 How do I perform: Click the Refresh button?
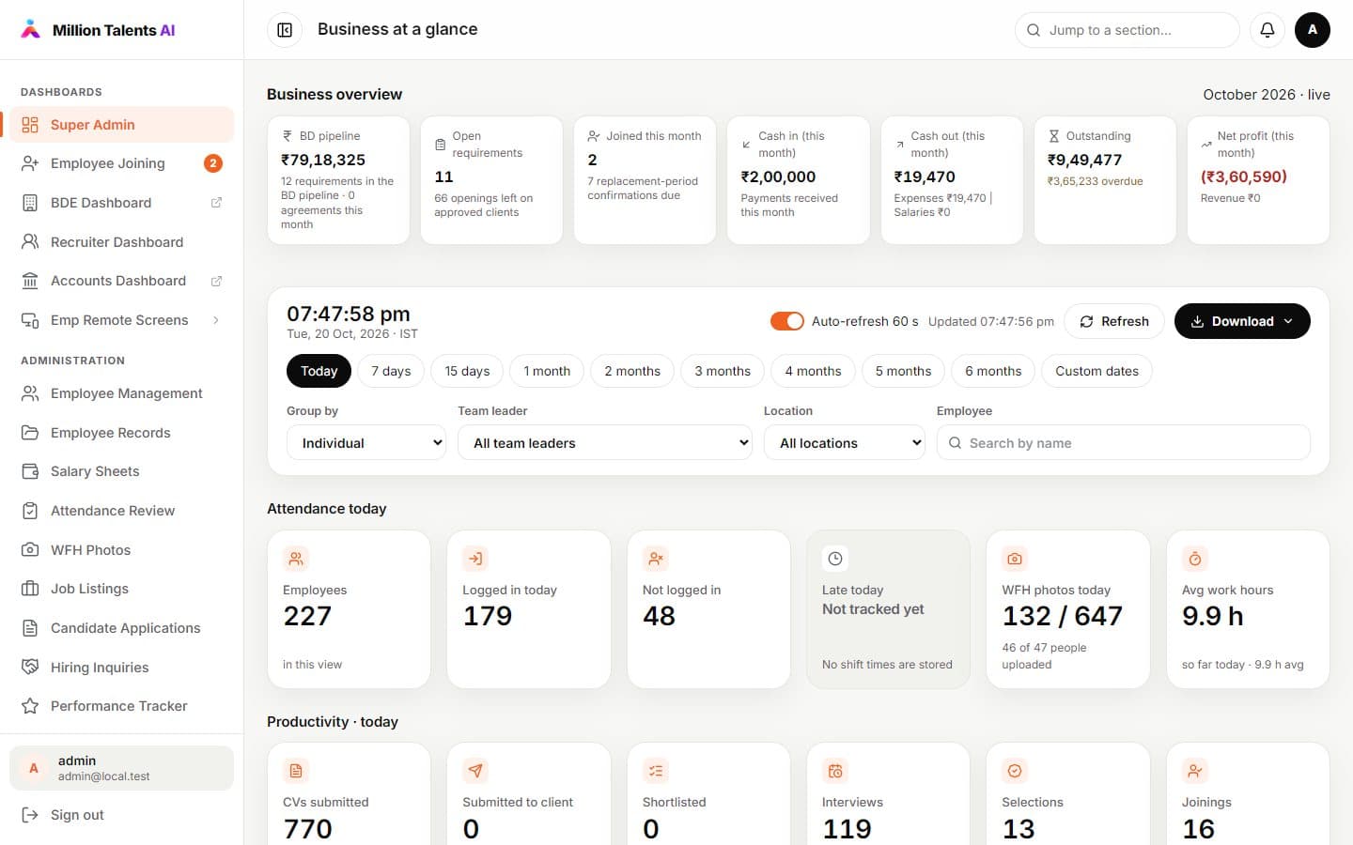[1114, 321]
